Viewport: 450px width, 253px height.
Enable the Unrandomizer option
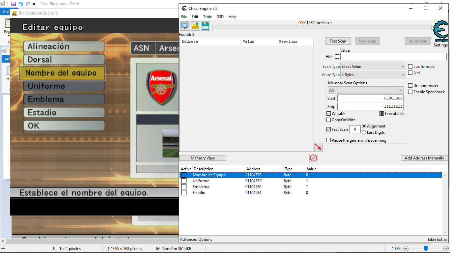410,86
